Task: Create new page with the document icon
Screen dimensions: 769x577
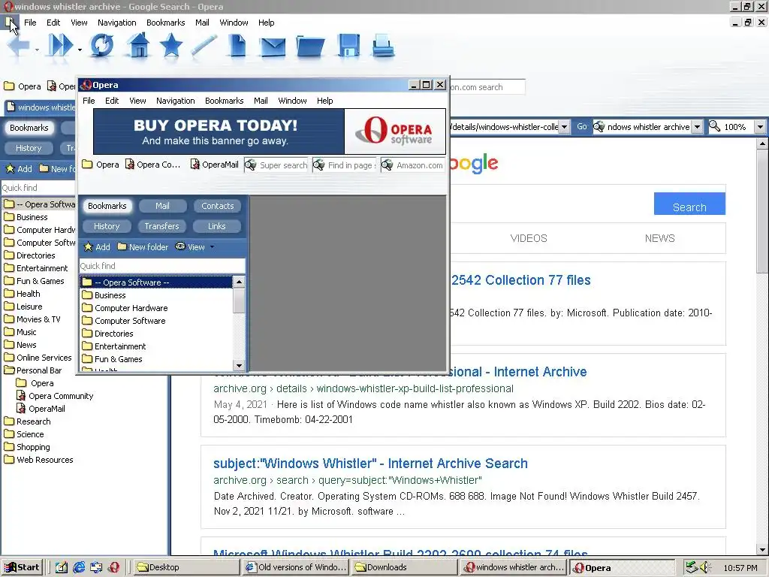Action: (237, 46)
